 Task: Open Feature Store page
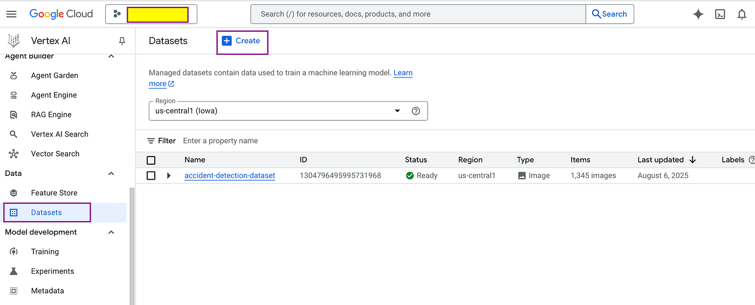54,193
